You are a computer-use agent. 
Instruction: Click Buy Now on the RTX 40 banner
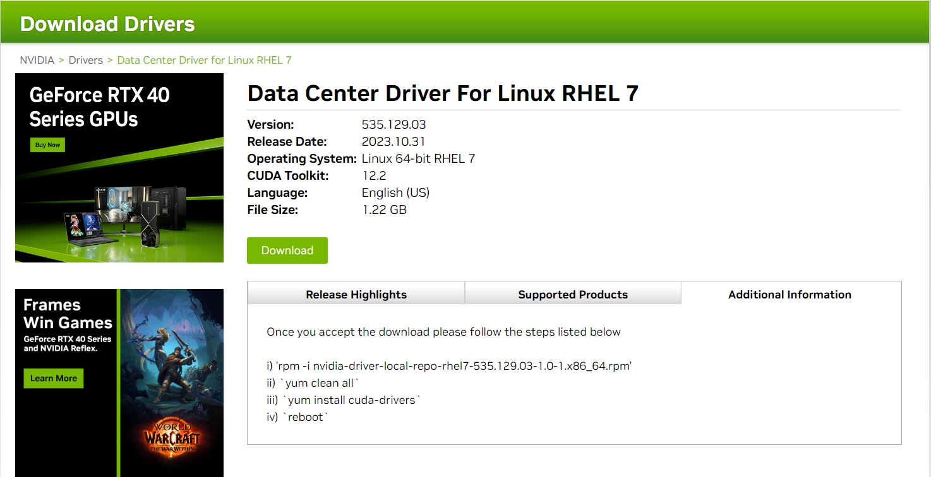click(47, 144)
